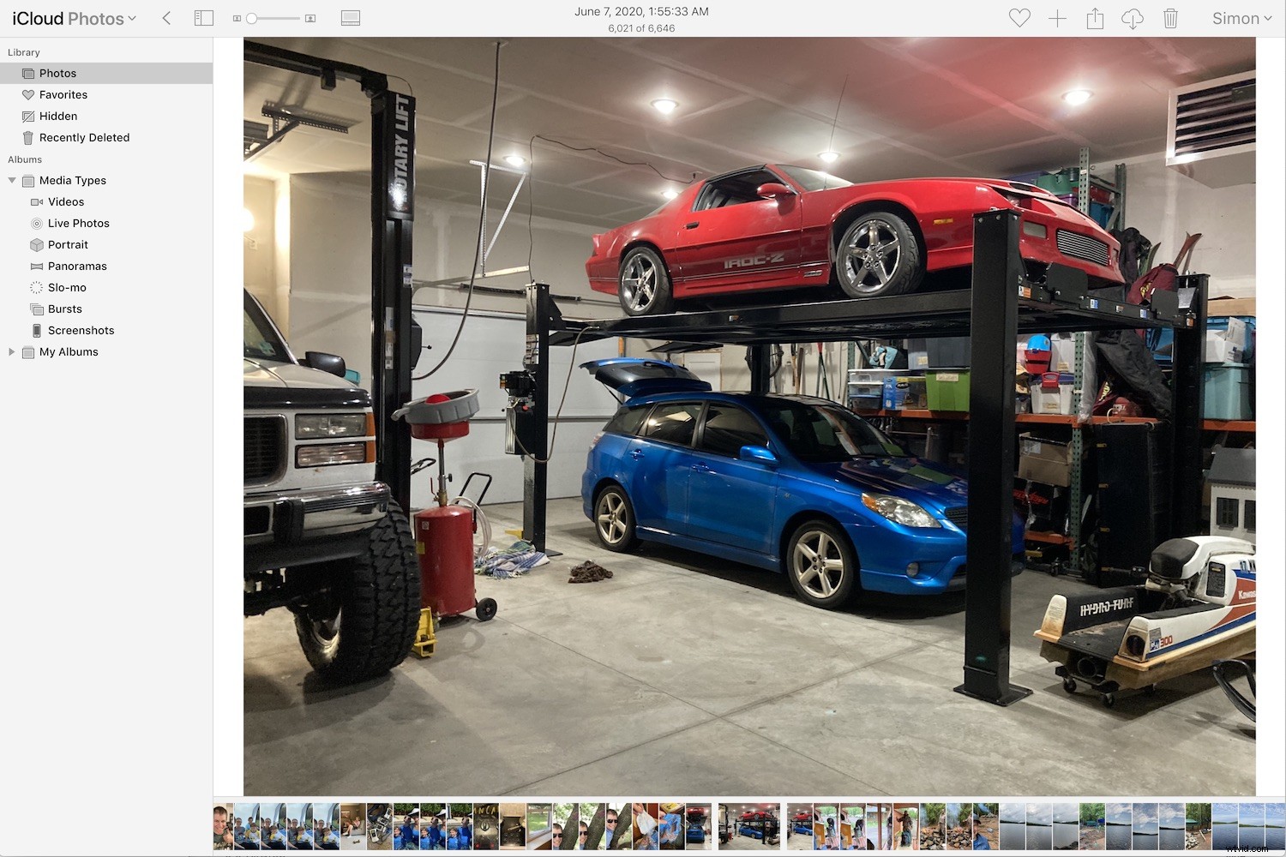This screenshot has width=1286, height=857.
Task: Add this photo to an album
Action: (1057, 18)
